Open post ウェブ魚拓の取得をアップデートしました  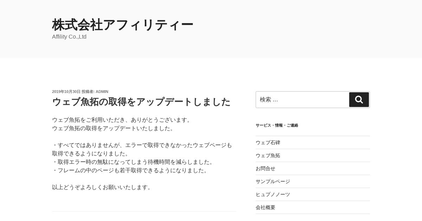(x=141, y=102)
